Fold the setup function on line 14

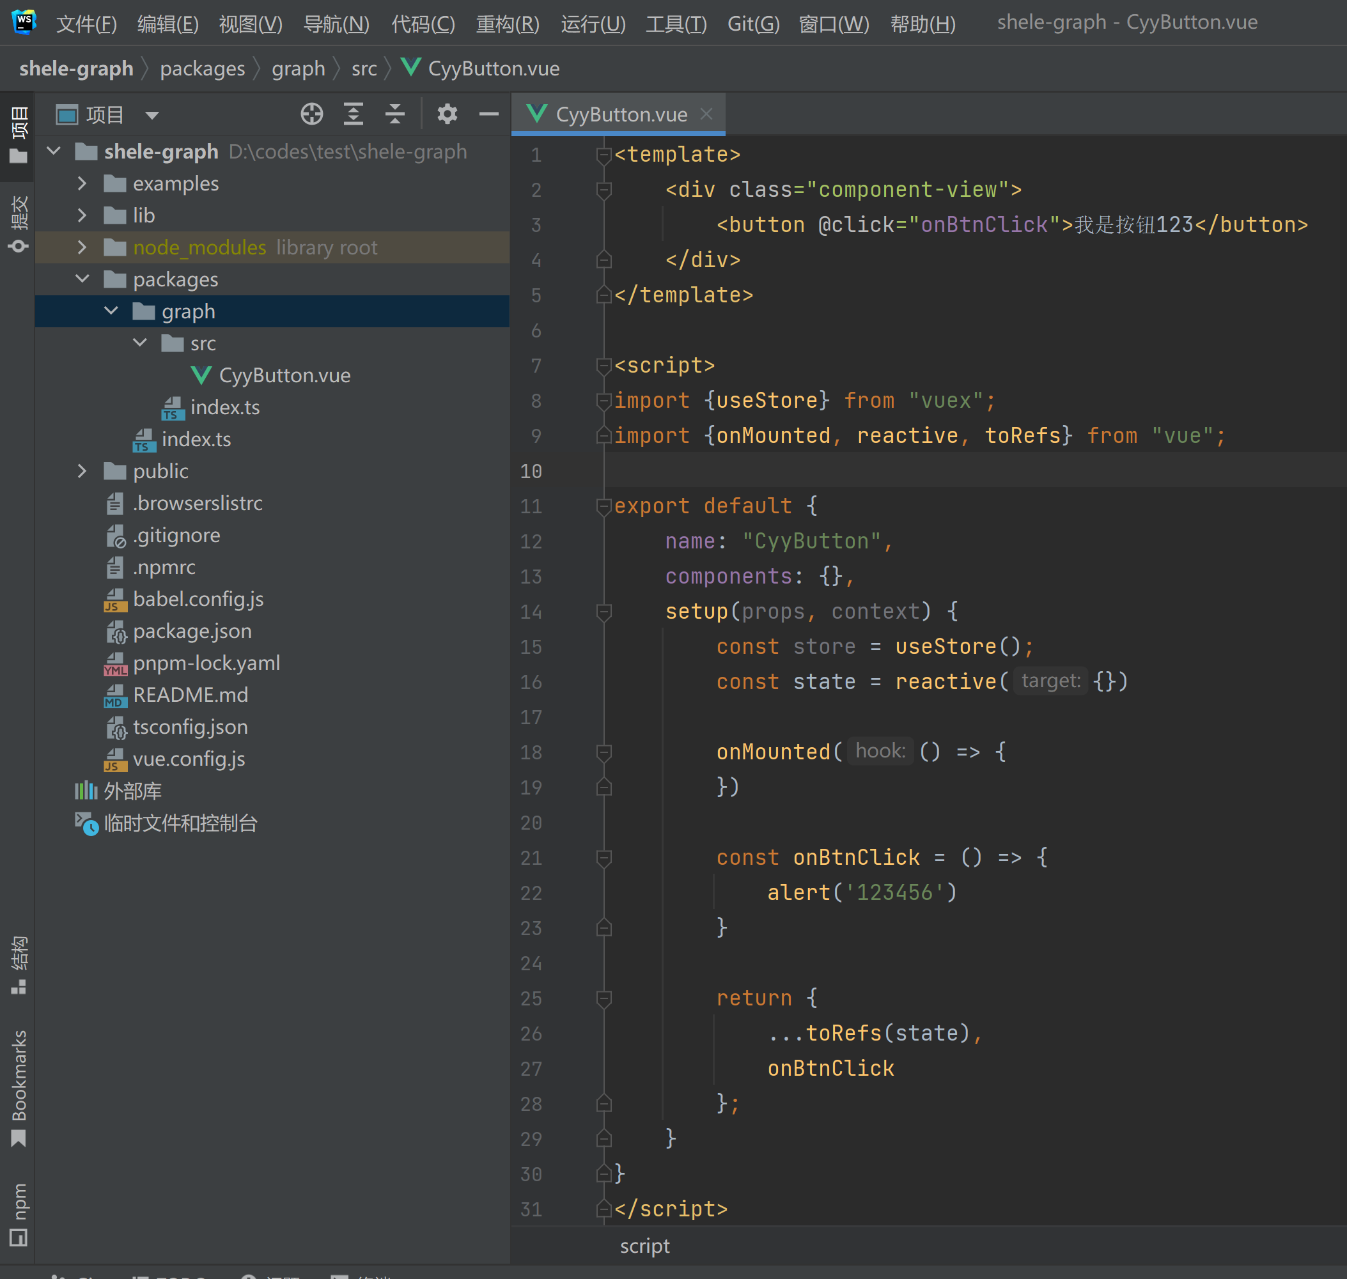point(603,612)
